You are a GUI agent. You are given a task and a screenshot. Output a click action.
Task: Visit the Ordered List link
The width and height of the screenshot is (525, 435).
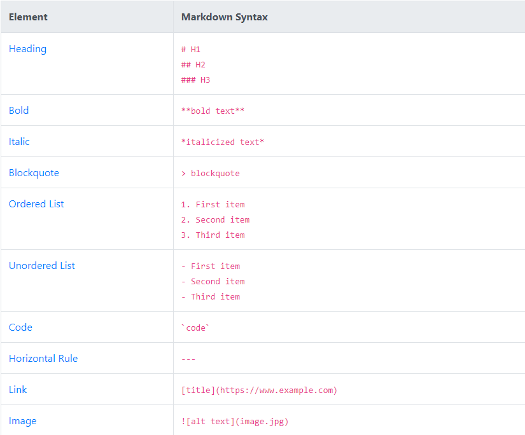(x=36, y=204)
